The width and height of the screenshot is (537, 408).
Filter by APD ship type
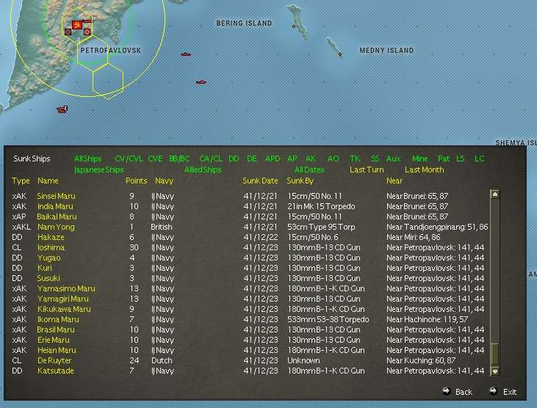pos(273,159)
